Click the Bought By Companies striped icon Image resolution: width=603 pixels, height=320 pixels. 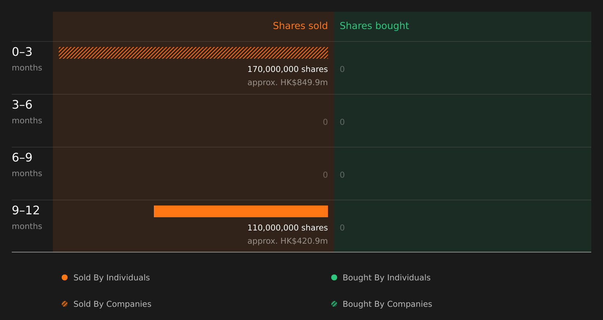334,304
